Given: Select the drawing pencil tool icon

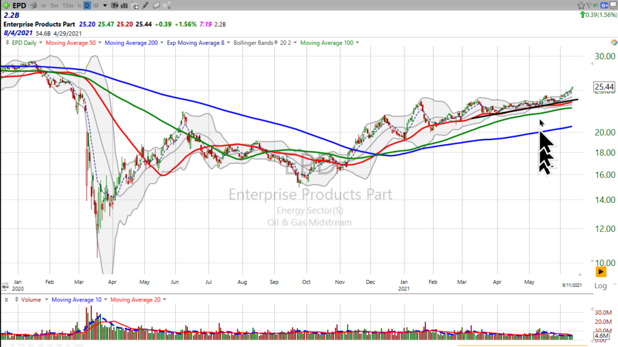Looking at the screenshot, I should point(145,5).
